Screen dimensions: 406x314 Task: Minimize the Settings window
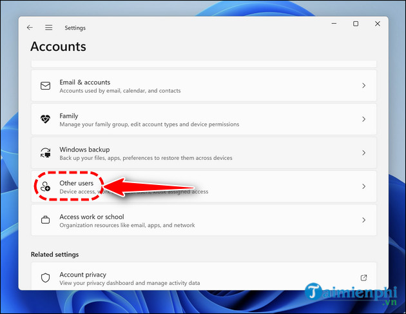coord(334,24)
